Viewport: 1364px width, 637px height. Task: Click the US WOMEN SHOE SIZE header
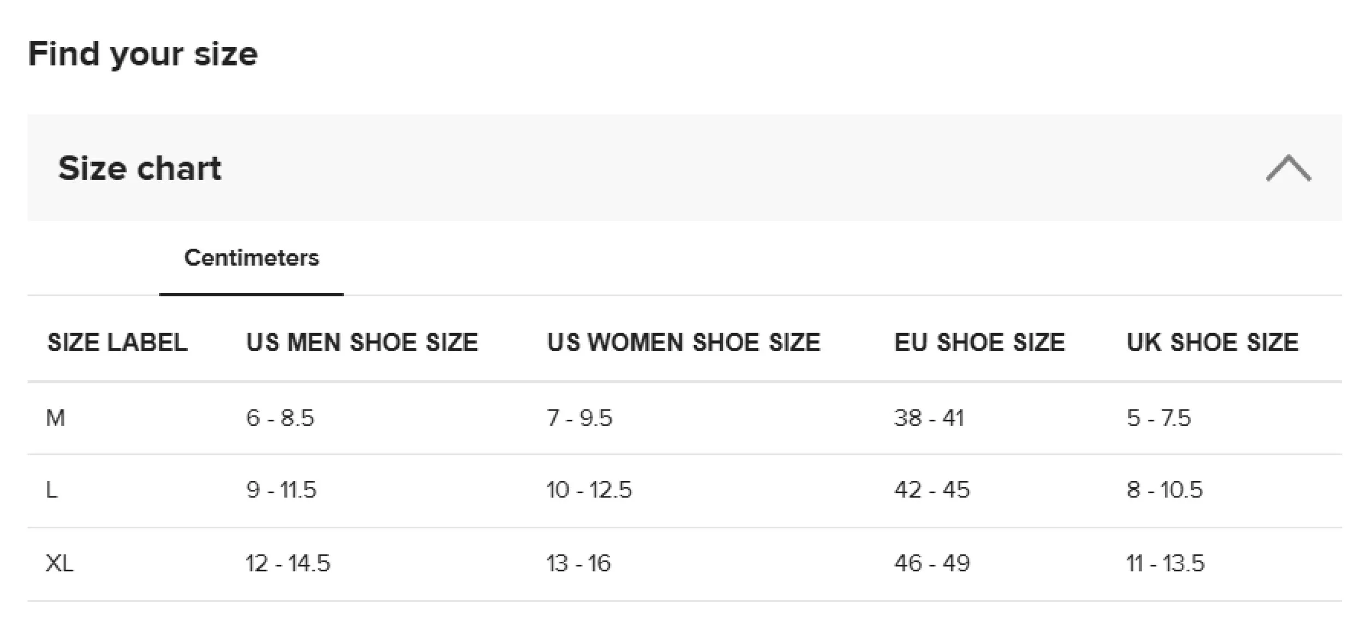(x=684, y=342)
